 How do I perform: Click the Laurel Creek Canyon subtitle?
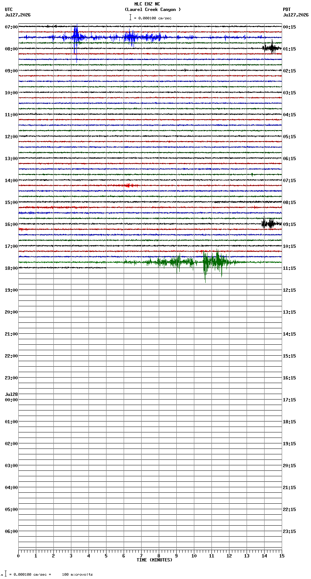pos(153,10)
